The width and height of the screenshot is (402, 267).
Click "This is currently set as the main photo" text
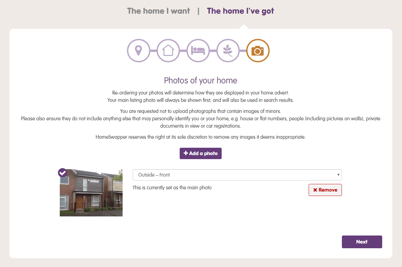[x=172, y=188]
